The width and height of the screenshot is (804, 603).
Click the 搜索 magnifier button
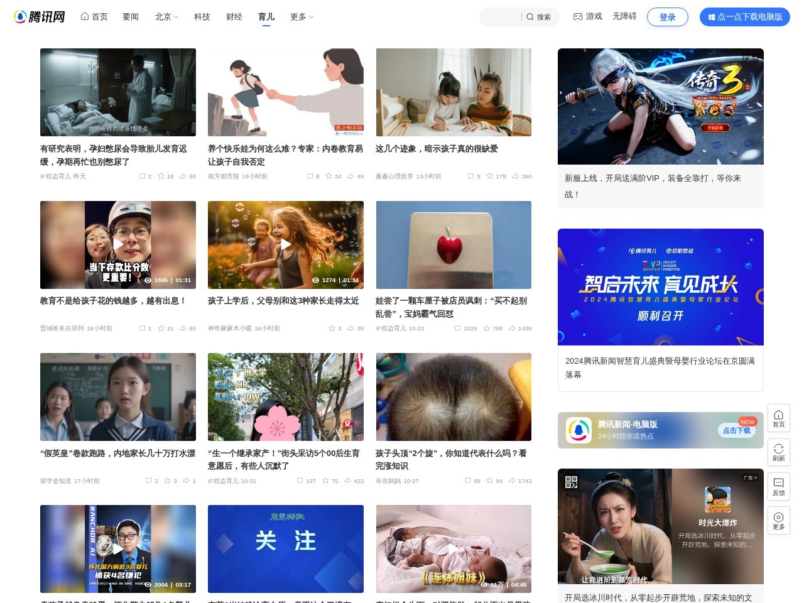539,17
